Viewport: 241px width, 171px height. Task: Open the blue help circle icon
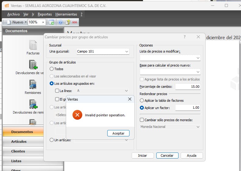[x=61, y=22]
